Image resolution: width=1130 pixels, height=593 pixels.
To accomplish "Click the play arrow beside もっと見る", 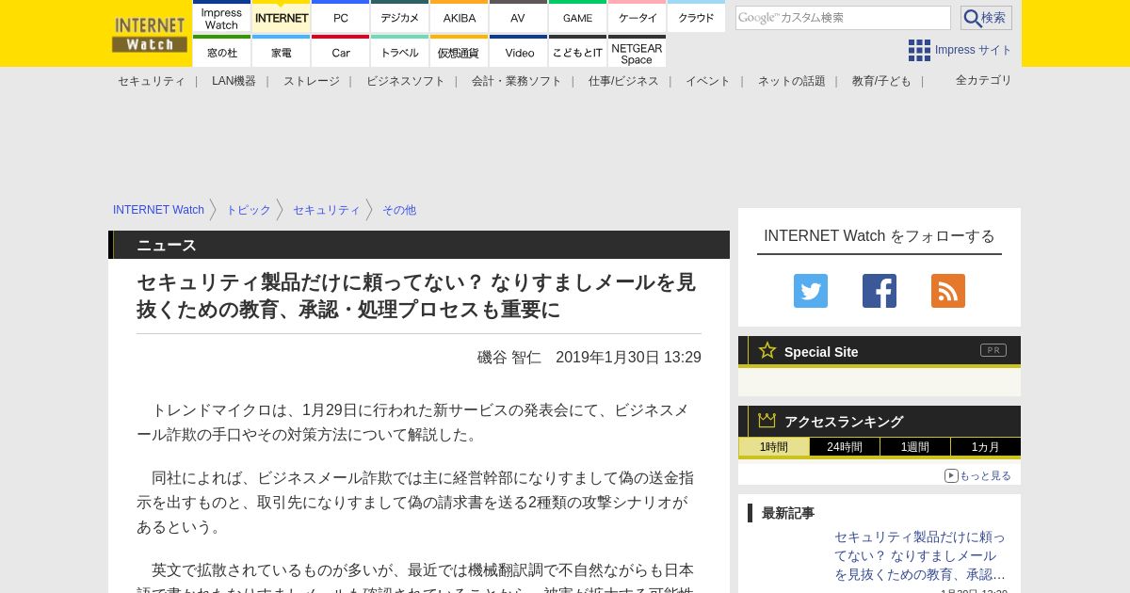I will 951,475.
